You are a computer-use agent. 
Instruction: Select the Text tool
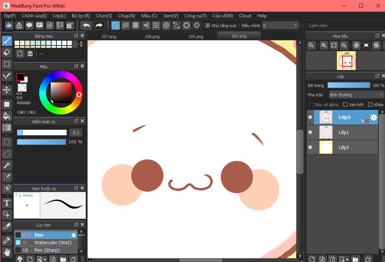[7, 203]
